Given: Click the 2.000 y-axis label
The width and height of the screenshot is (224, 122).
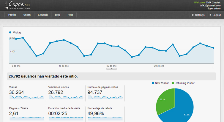Looking at the screenshot, I should click(x=12, y=38).
